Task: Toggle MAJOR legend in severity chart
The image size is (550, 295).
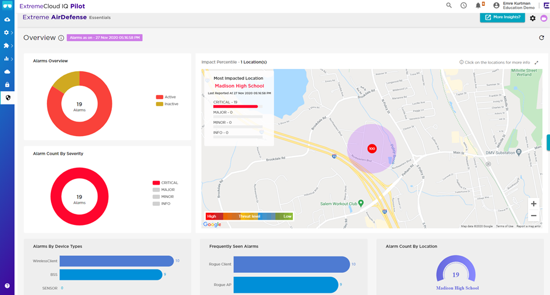Action: pyautogui.click(x=163, y=190)
